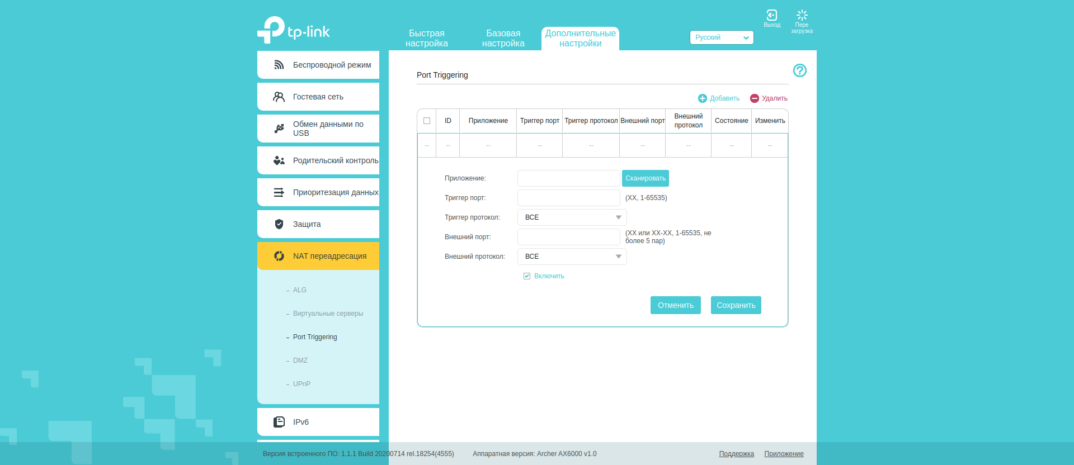The image size is (1074, 465).
Task: Open the IPv6 settings section
Action: [x=318, y=422]
